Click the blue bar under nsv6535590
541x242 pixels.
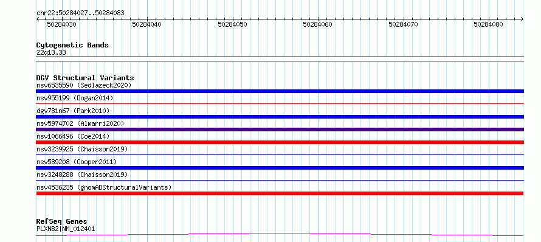pyautogui.click(x=280, y=91)
